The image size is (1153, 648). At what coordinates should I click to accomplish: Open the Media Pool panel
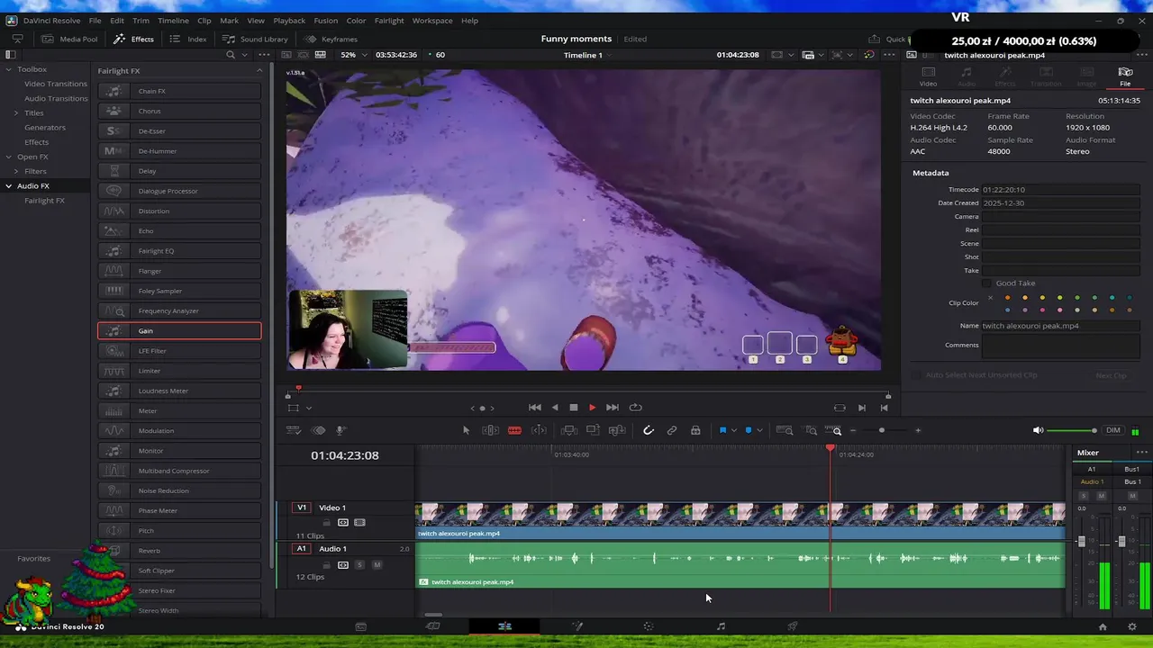tap(68, 39)
